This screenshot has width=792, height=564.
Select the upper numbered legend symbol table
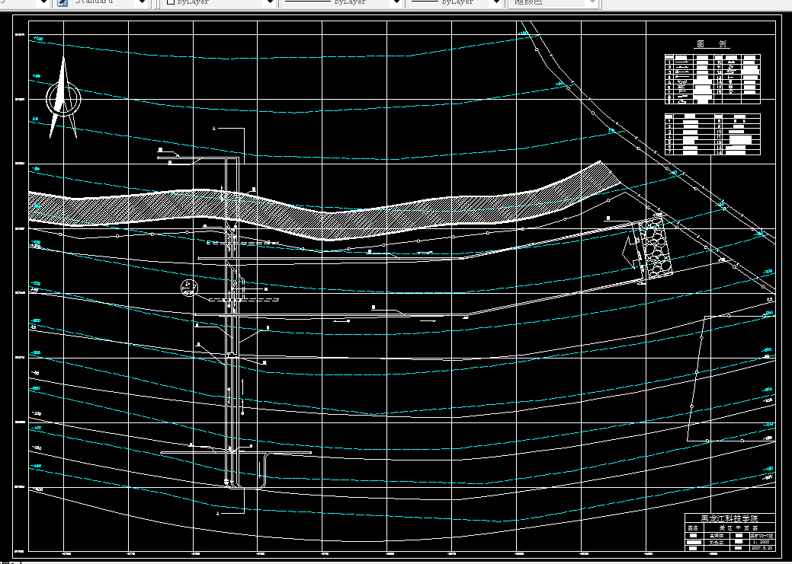tap(712, 79)
